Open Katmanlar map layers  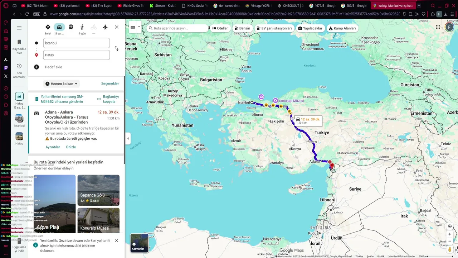[x=139, y=243]
